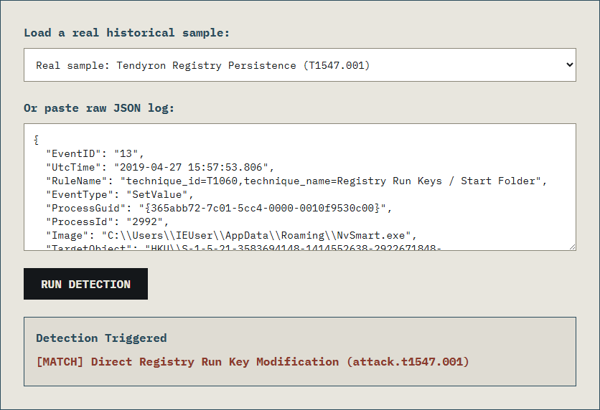The width and height of the screenshot is (600, 410).
Task: Click the opening curly brace in JSON
Action: tap(37, 140)
